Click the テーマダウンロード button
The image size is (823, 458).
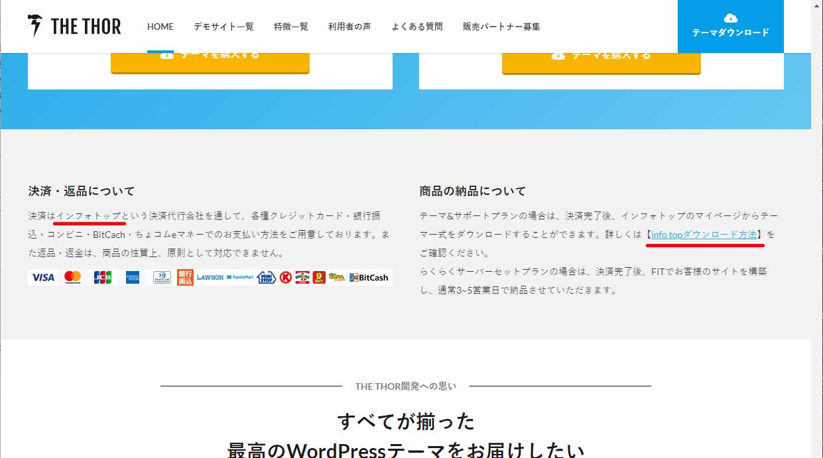[731, 27]
